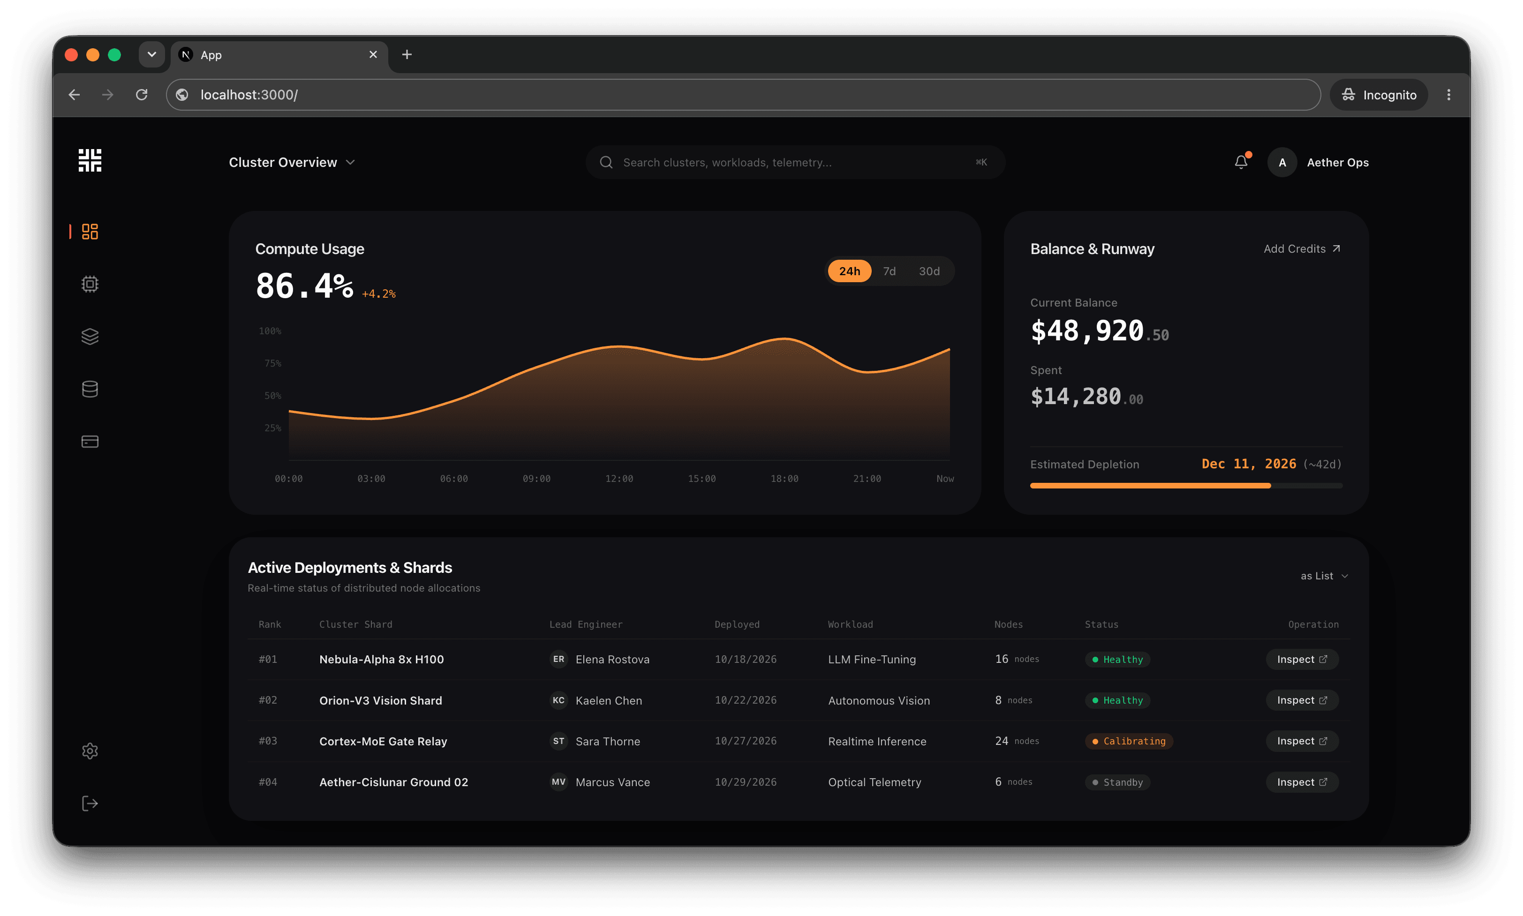Click Add Credits link
Viewport: 1523px width, 916px height.
click(1302, 249)
